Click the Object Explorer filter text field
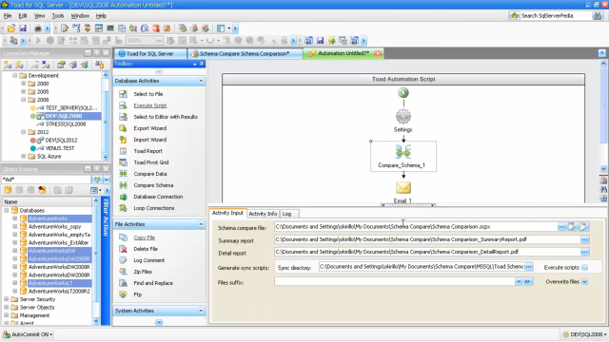Viewport: 609px width, 342px height. click(47, 180)
